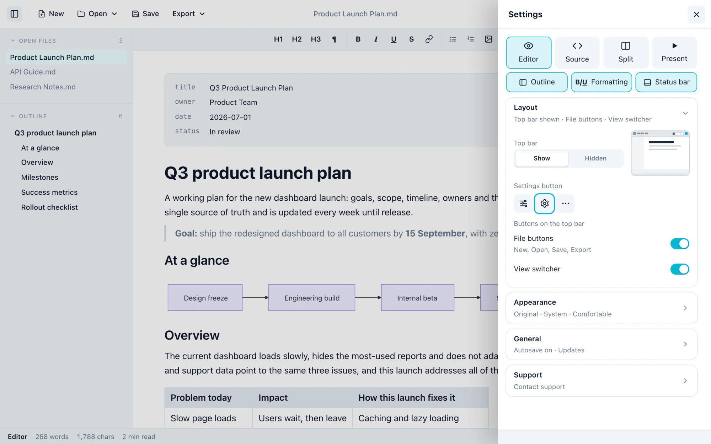Expand the Support settings section
The height and width of the screenshot is (444, 711).
point(602,381)
